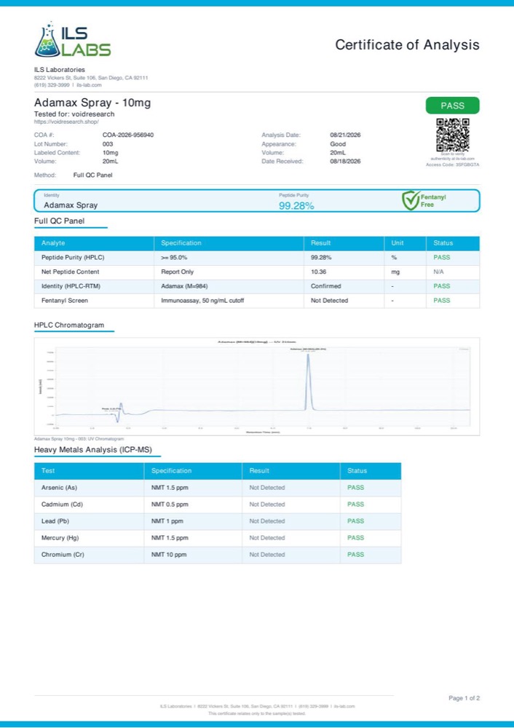Click the NMT 1 ppm specification
Viewport: 514px width, 728px height.
click(167, 521)
